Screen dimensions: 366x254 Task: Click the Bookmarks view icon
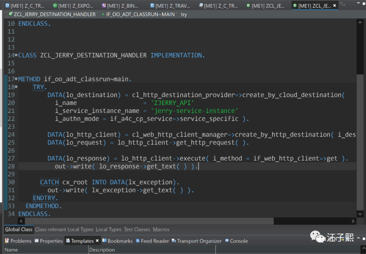tap(104, 241)
